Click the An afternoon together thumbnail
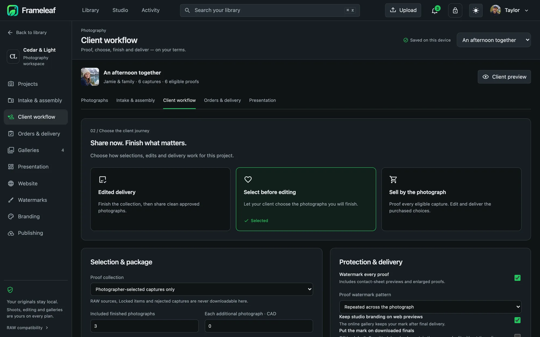 point(90,77)
